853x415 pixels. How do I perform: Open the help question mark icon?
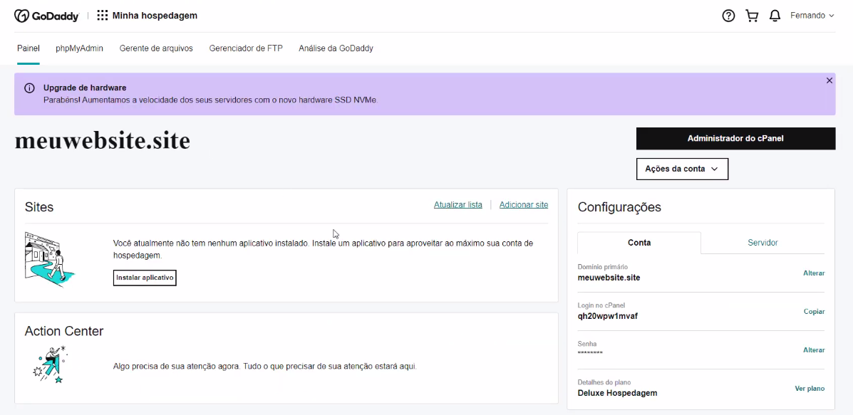tap(728, 16)
